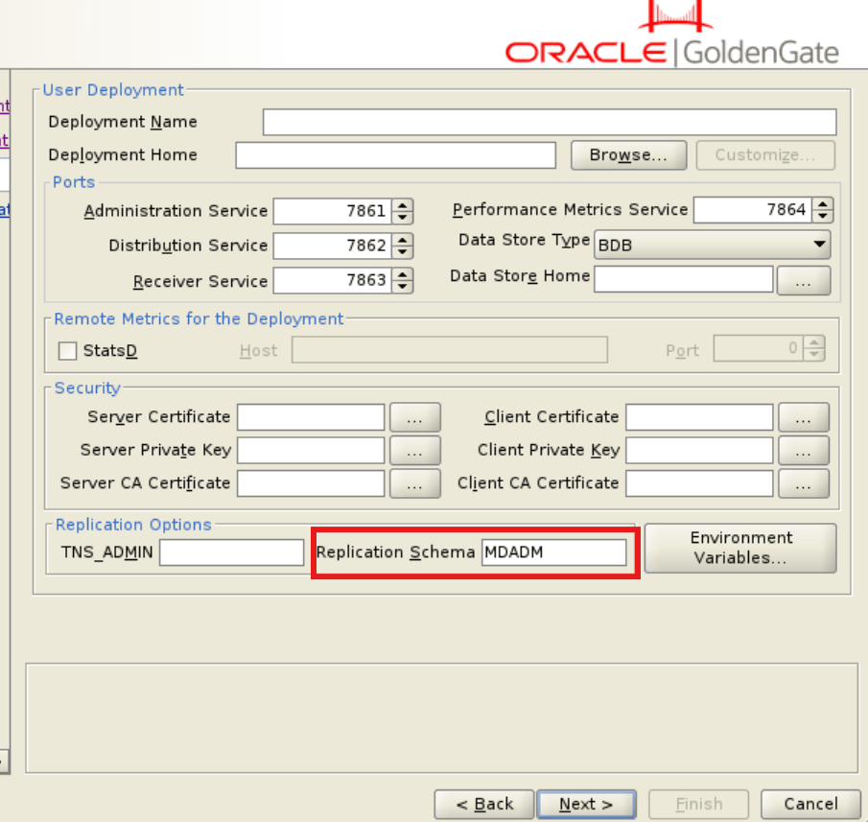Browse for Server CA Certificate file
The height and width of the screenshot is (822, 868).
pyautogui.click(x=414, y=483)
